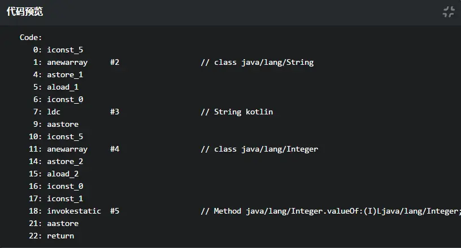The image size is (461, 248).
Task: Click the comment class java/lang/String
Action: click(x=257, y=62)
